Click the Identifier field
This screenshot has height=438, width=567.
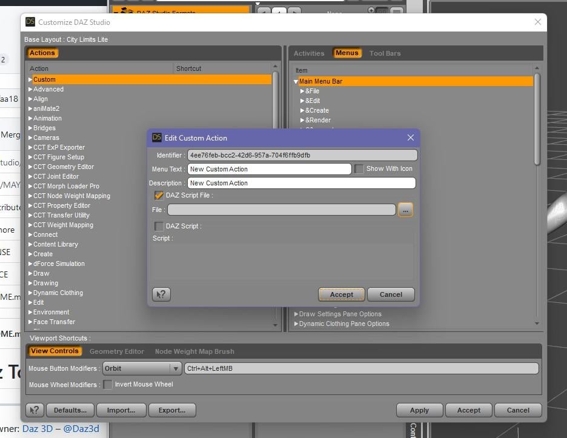point(302,155)
